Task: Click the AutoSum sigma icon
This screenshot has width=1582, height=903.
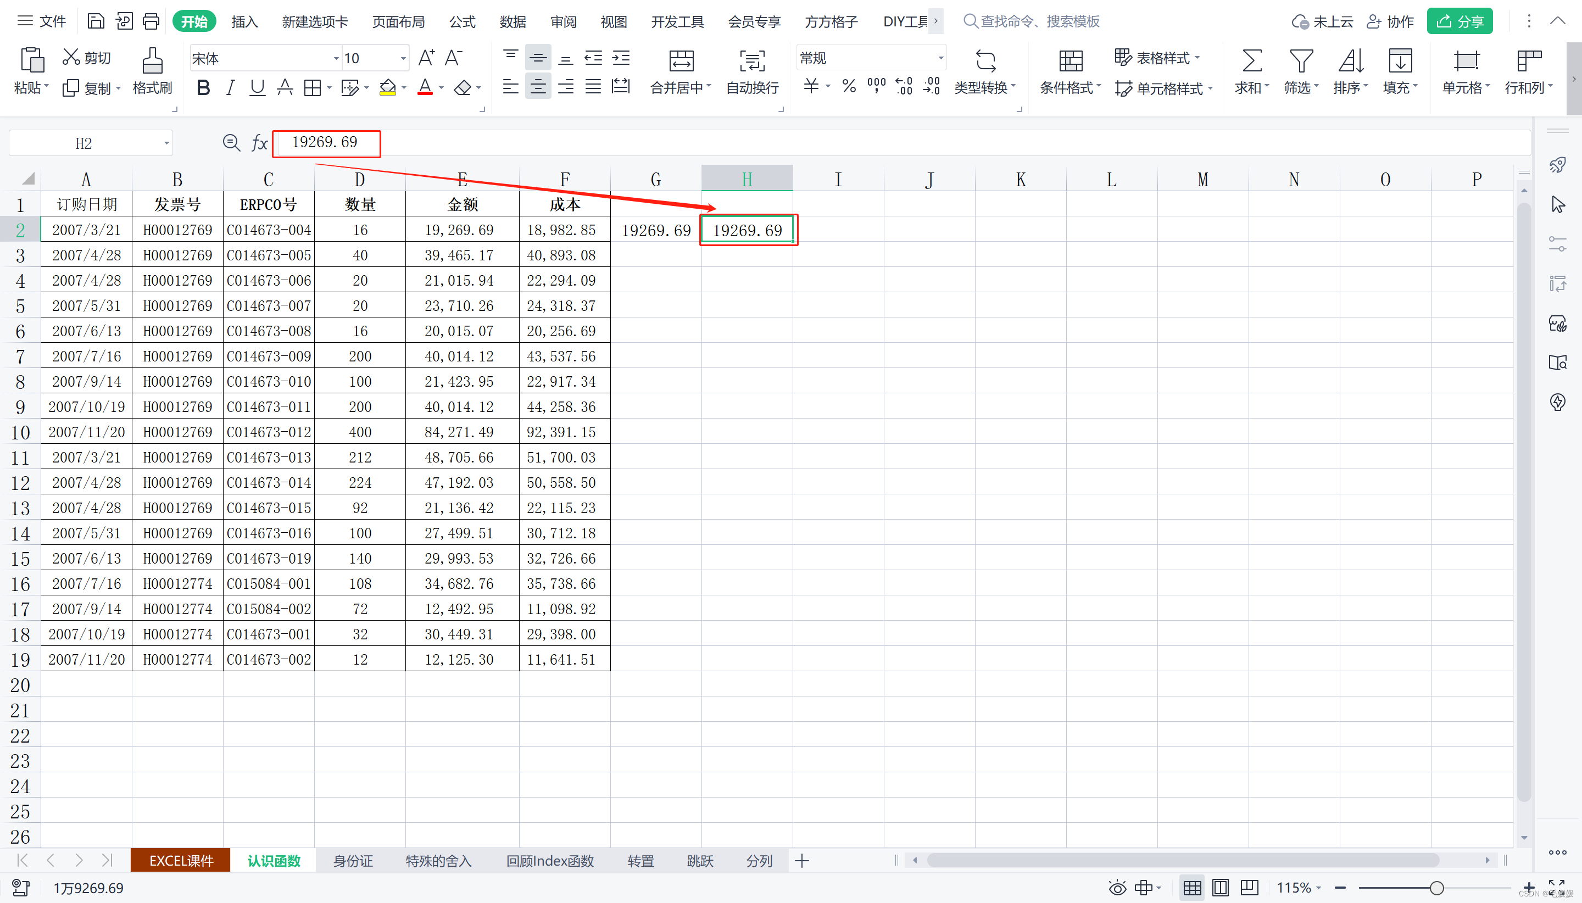Action: (x=1251, y=61)
